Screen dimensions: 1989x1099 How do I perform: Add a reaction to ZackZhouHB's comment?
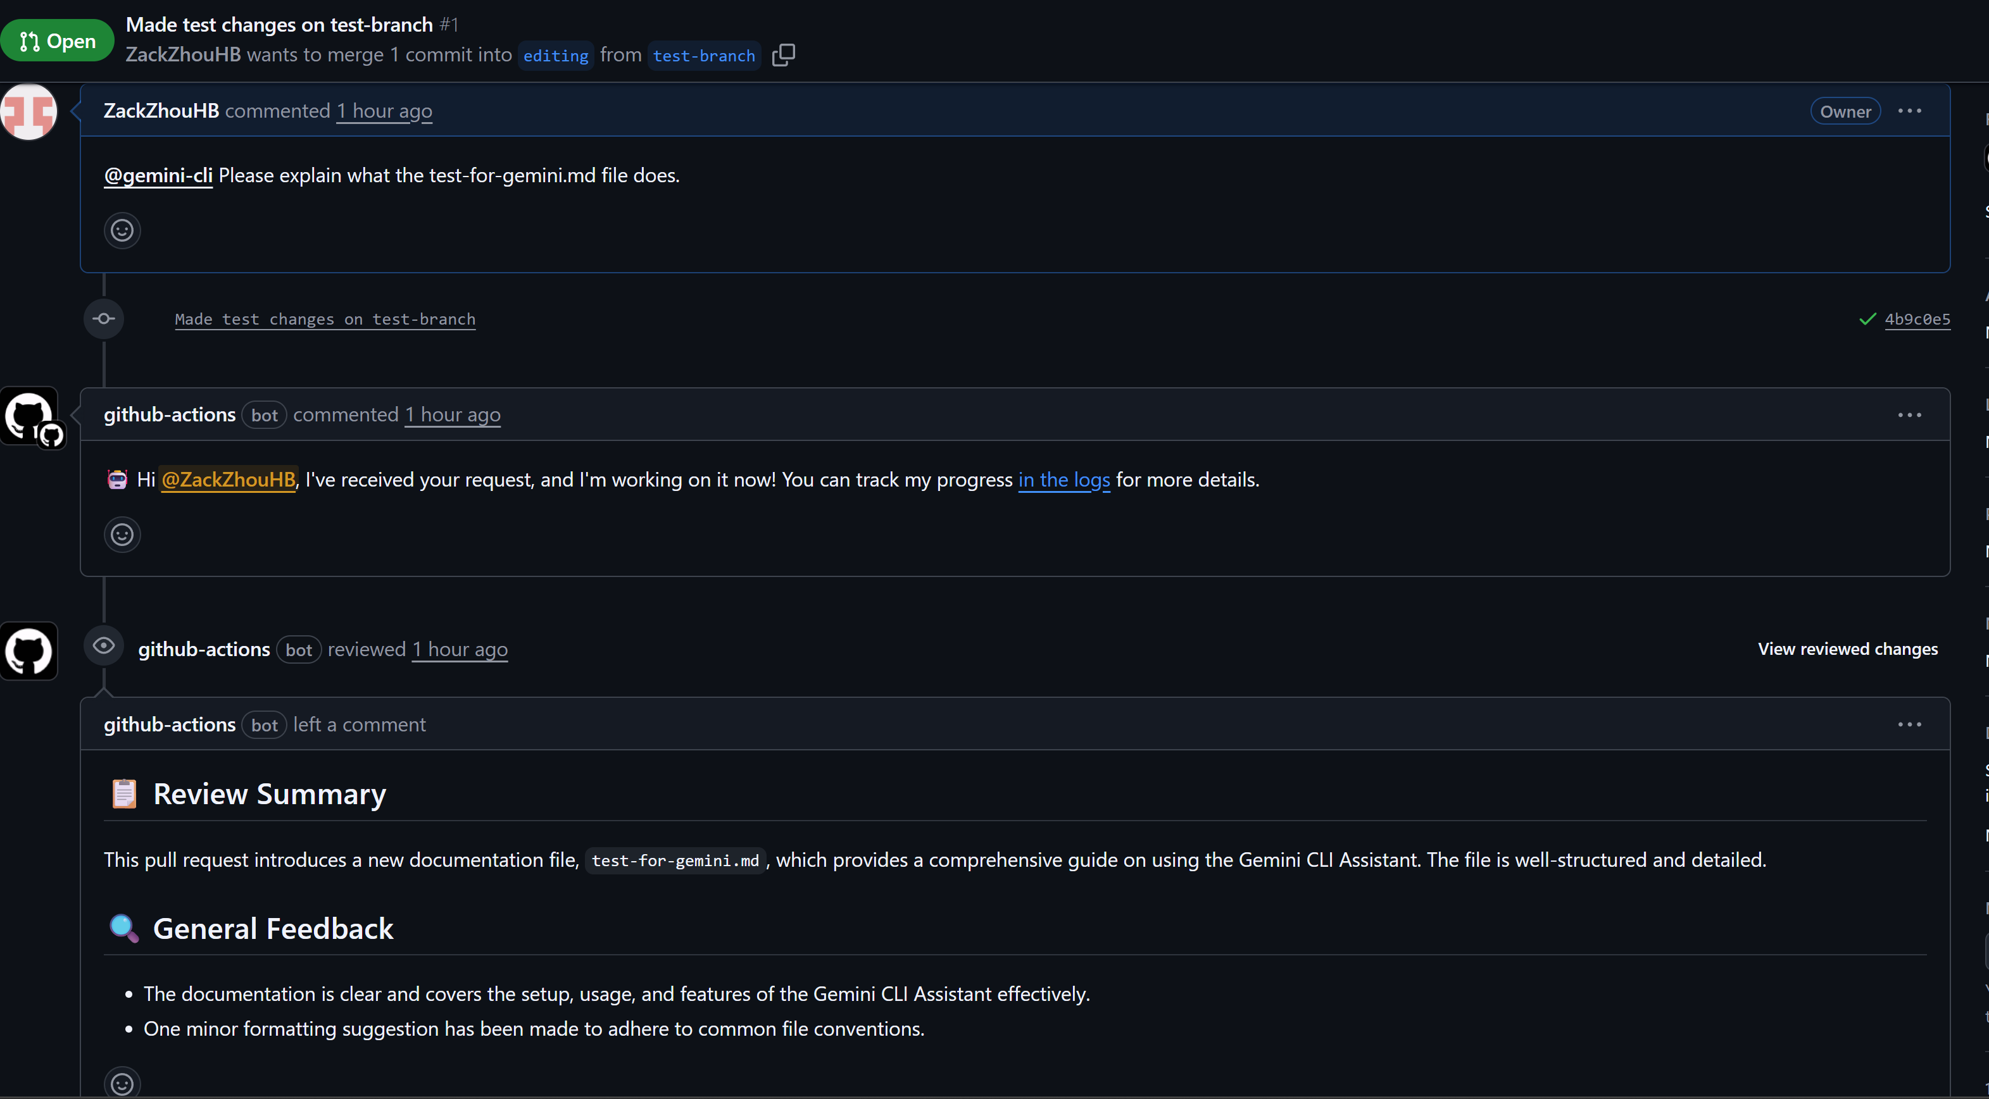[122, 231]
